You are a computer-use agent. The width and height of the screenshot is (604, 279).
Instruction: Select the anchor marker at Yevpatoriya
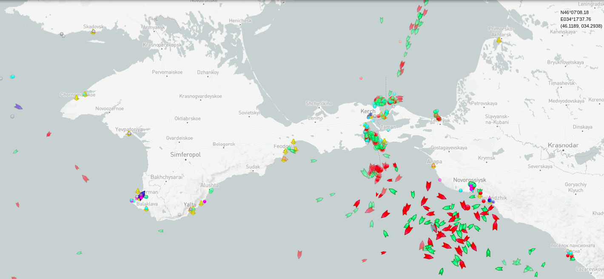point(129,134)
